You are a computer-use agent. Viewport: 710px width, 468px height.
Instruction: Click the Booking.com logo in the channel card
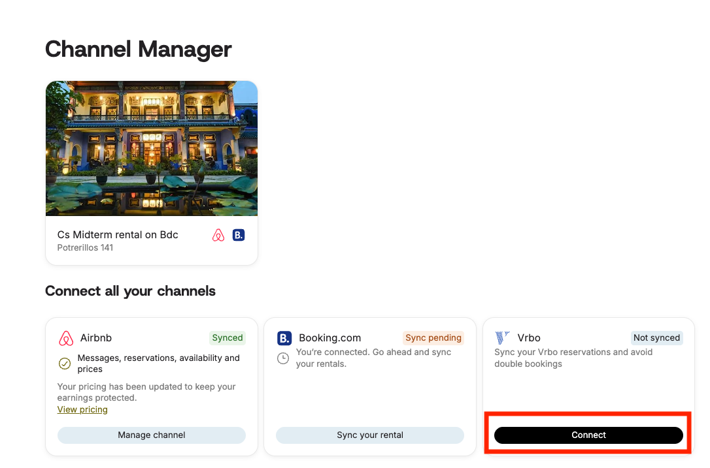click(284, 338)
